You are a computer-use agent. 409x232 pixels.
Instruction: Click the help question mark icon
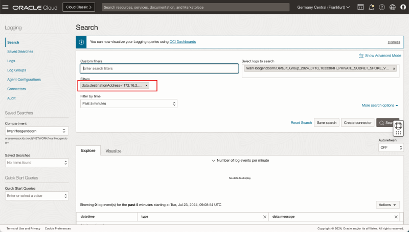pos(382,8)
